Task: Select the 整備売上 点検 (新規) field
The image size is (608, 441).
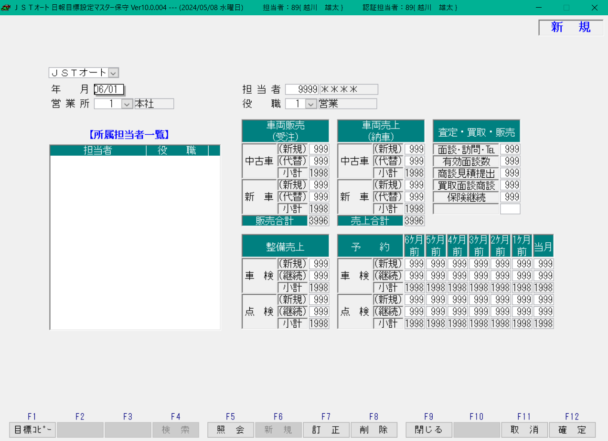Action: (x=319, y=300)
